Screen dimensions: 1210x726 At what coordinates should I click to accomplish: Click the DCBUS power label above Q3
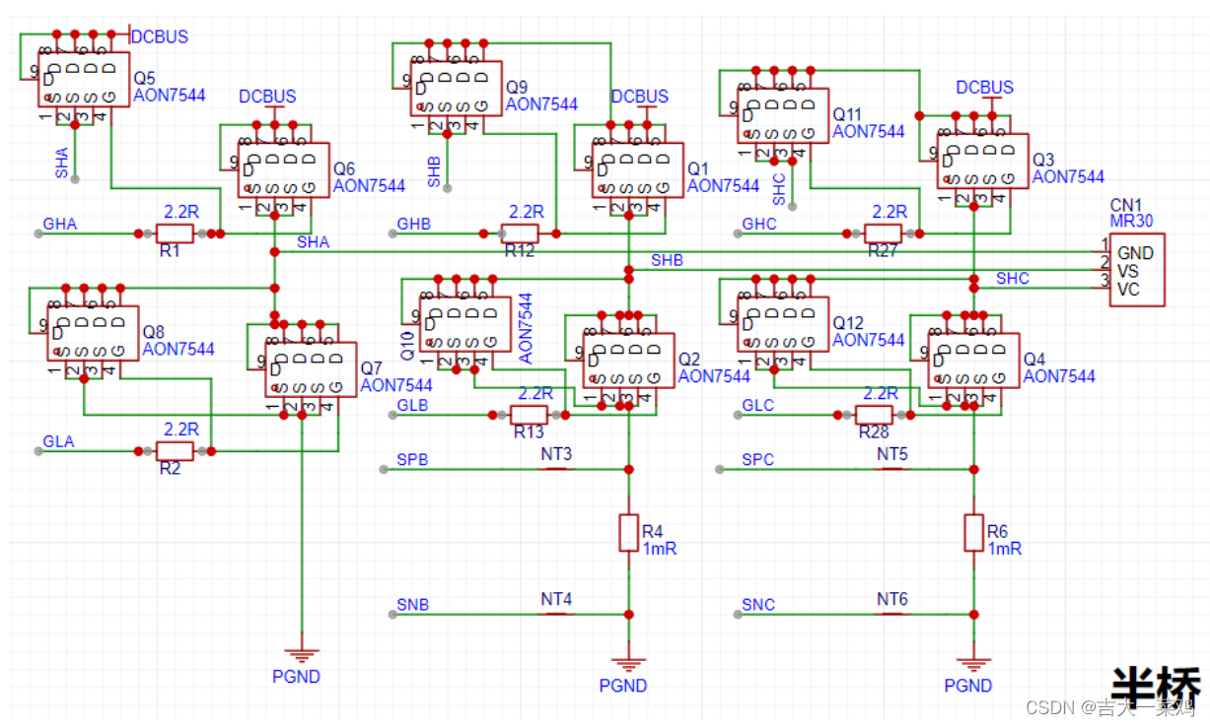tap(984, 87)
